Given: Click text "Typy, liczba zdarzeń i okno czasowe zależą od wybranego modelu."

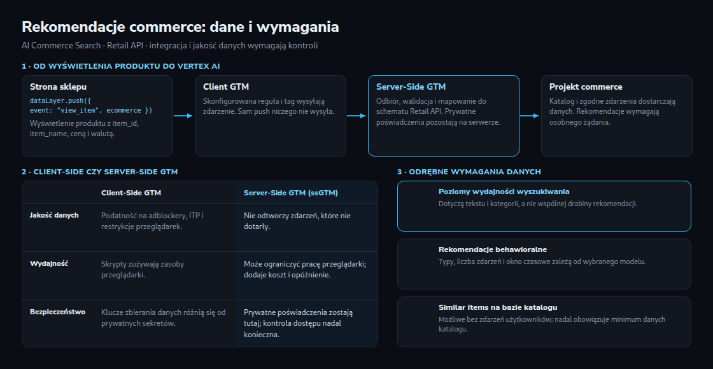Looking at the screenshot, I should pos(542,261).
